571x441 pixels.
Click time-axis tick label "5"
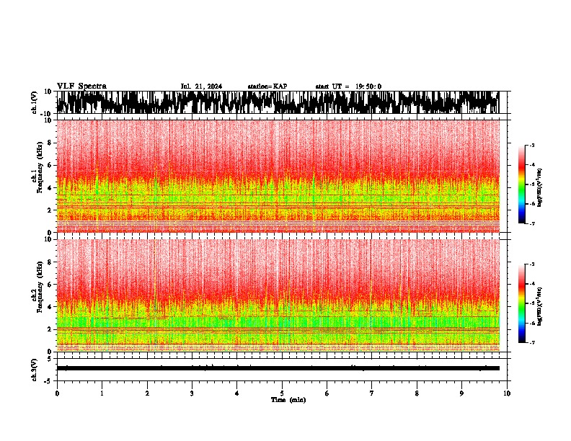(x=282, y=393)
